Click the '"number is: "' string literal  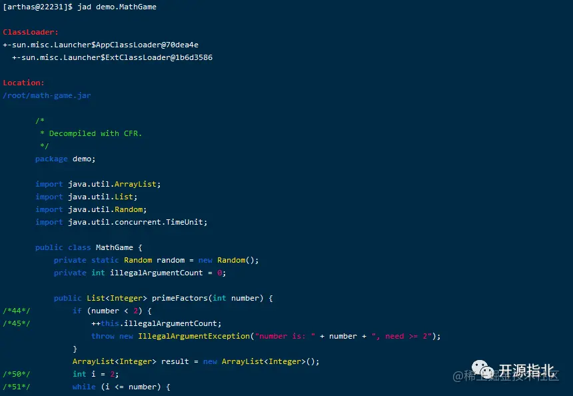coord(285,336)
